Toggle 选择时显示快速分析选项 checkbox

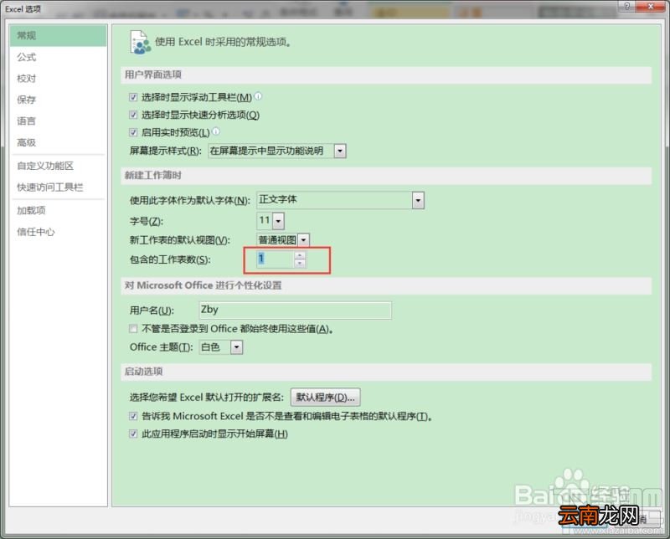tap(133, 115)
